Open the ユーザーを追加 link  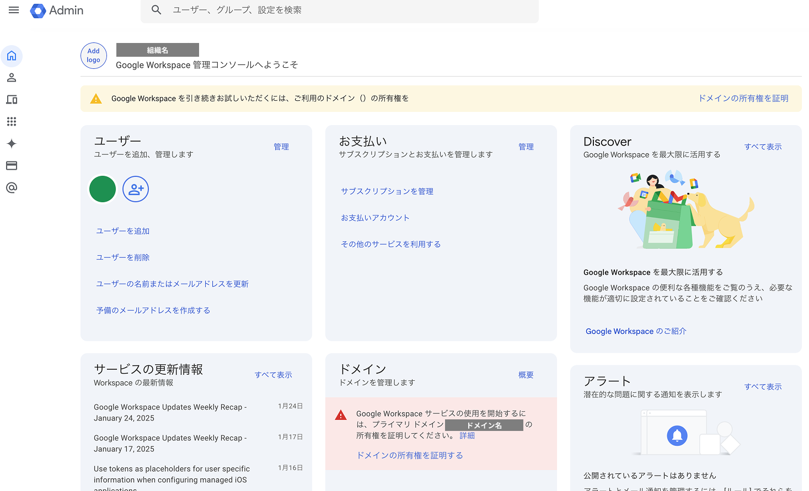click(x=122, y=230)
